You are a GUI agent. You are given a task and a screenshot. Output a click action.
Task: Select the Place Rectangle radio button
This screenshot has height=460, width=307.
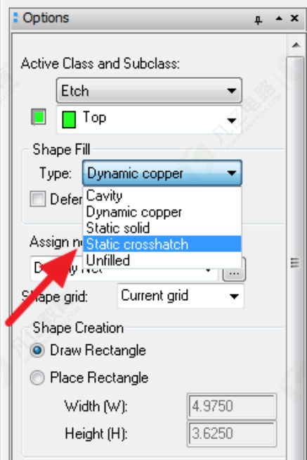(x=37, y=378)
